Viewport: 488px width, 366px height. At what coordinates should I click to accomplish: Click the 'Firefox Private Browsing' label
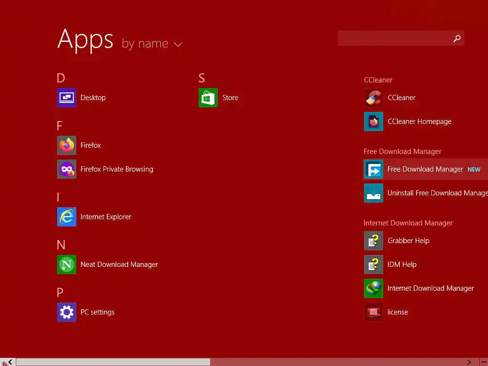(117, 169)
